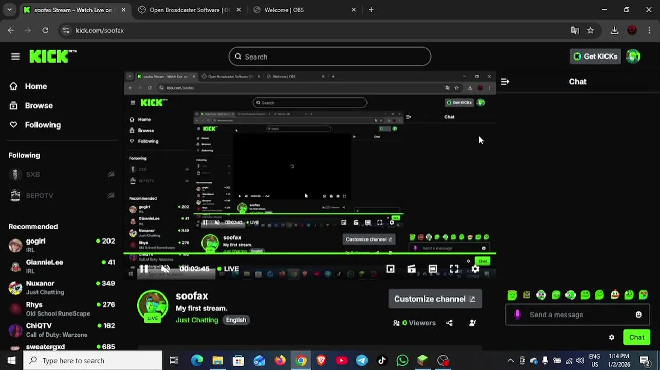Switch player to theater mode
This screenshot has height=370, width=660.
[433, 269]
